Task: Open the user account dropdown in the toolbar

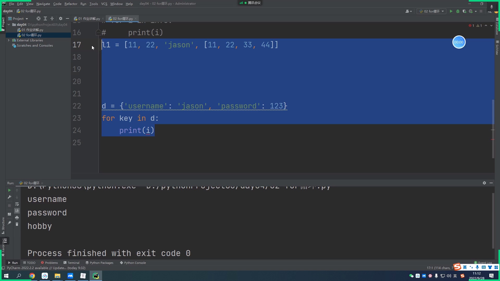Action: [x=408, y=11]
